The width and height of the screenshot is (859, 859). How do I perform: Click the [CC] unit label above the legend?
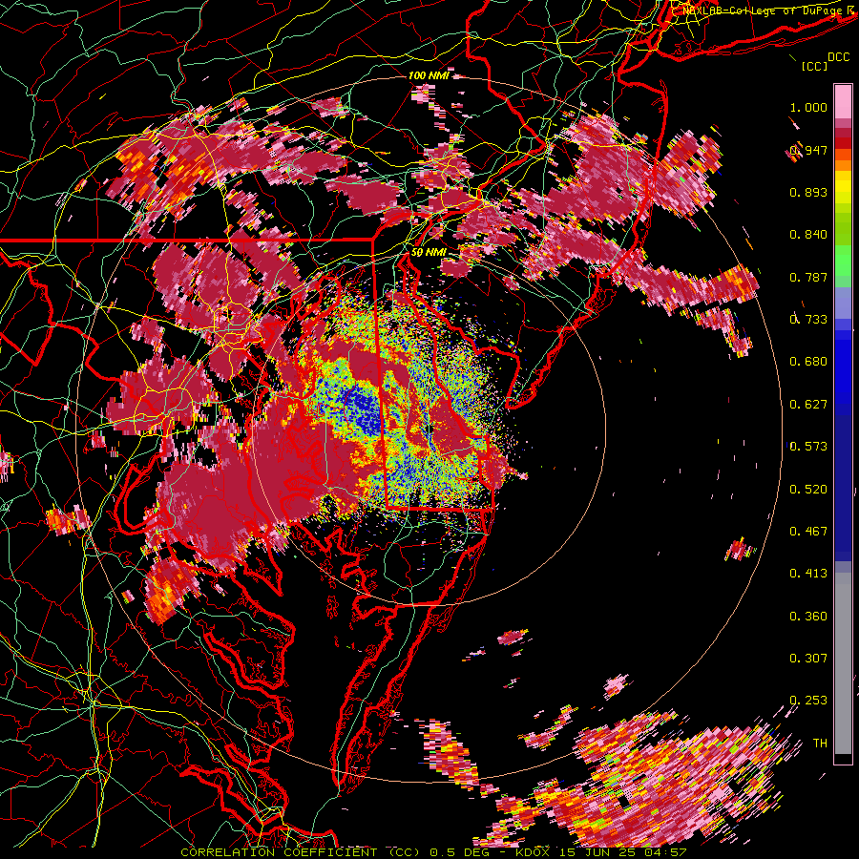(x=815, y=66)
